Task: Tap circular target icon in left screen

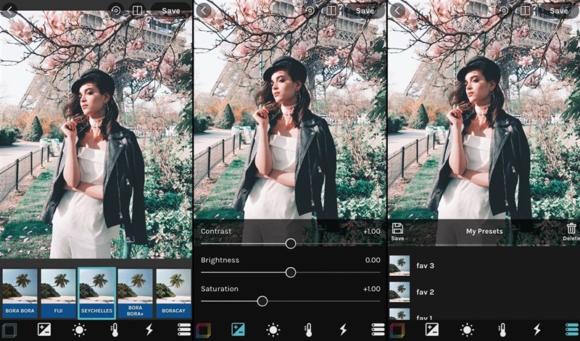Action: [x=116, y=11]
